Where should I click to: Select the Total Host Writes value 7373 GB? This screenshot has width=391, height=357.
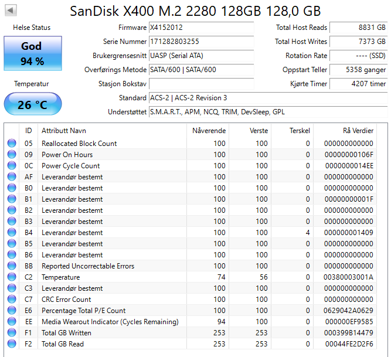click(x=358, y=42)
